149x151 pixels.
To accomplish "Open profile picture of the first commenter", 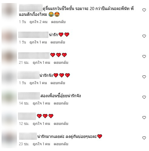I will click(9, 11).
